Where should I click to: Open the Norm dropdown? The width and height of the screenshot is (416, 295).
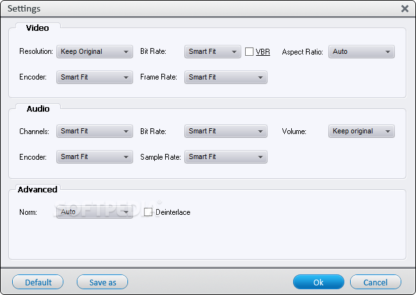(x=95, y=212)
